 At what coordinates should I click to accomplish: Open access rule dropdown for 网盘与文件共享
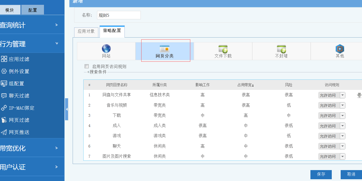(x=342, y=95)
